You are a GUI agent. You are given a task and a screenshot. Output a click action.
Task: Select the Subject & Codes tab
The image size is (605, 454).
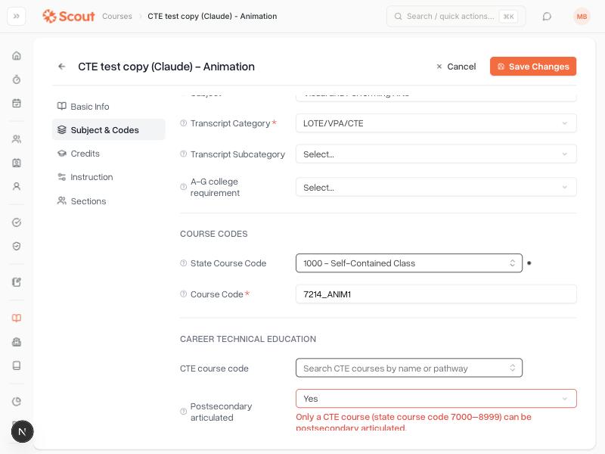click(108, 130)
